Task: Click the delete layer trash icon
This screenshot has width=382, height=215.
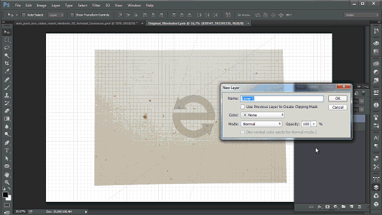Action: [x=359, y=207]
